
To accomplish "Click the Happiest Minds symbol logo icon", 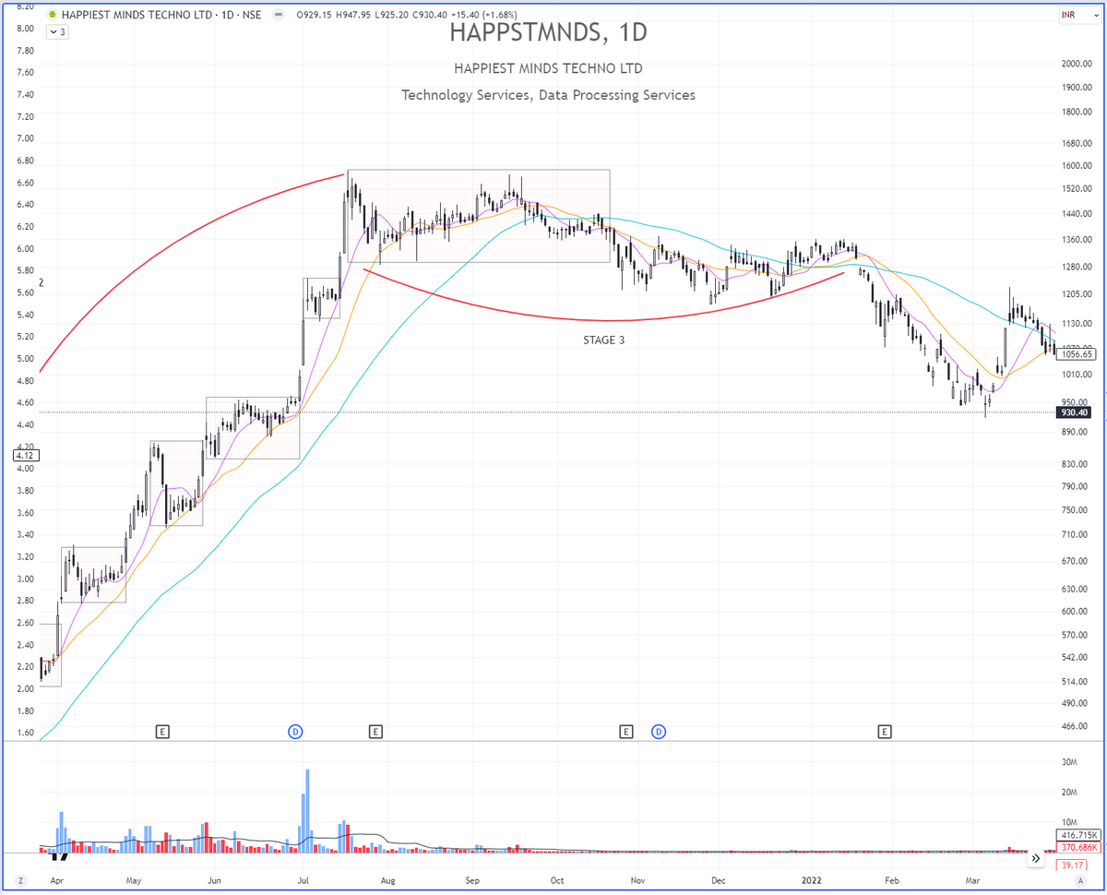I will click(52, 16).
